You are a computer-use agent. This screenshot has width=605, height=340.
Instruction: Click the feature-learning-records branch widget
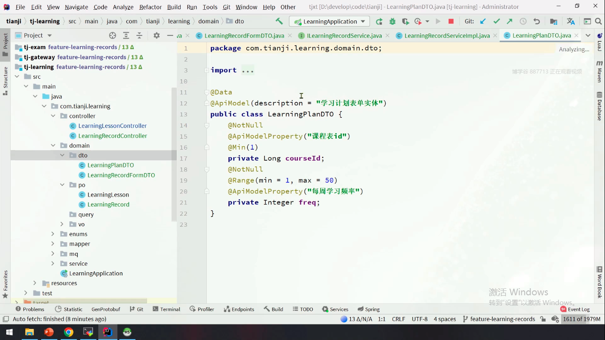pyautogui.click(x=498, y=319)
